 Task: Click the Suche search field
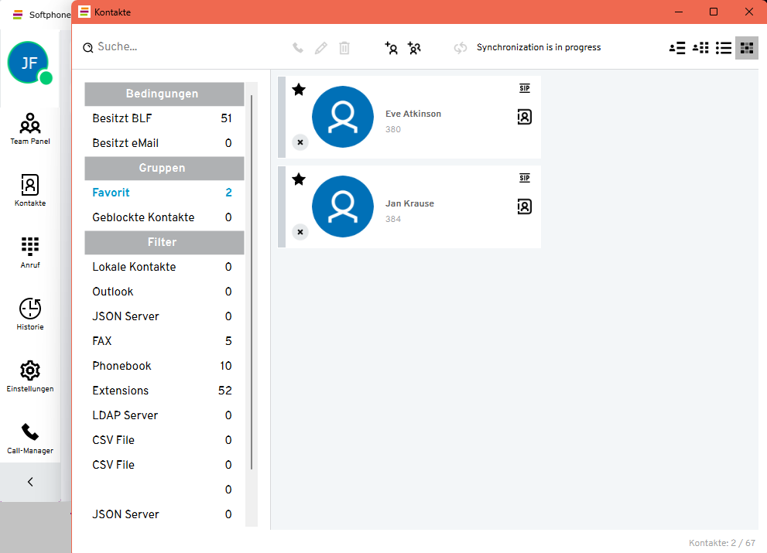click(x=155, y=47)
